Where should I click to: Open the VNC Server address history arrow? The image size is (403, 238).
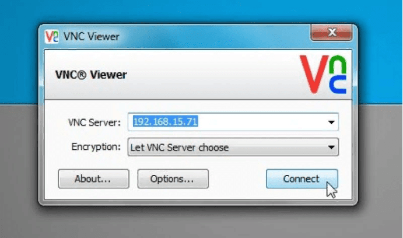coord(331,122)
